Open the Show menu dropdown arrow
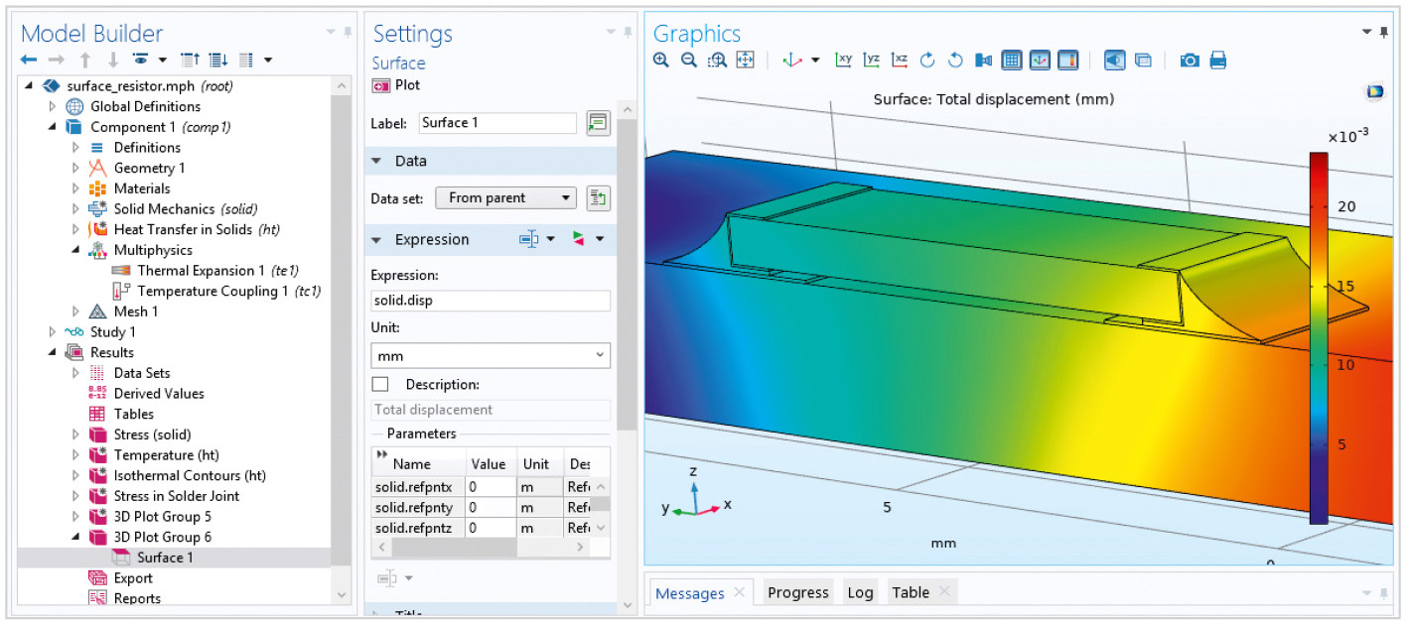This screenshot has width=1411, height=623. click(162, 61)
